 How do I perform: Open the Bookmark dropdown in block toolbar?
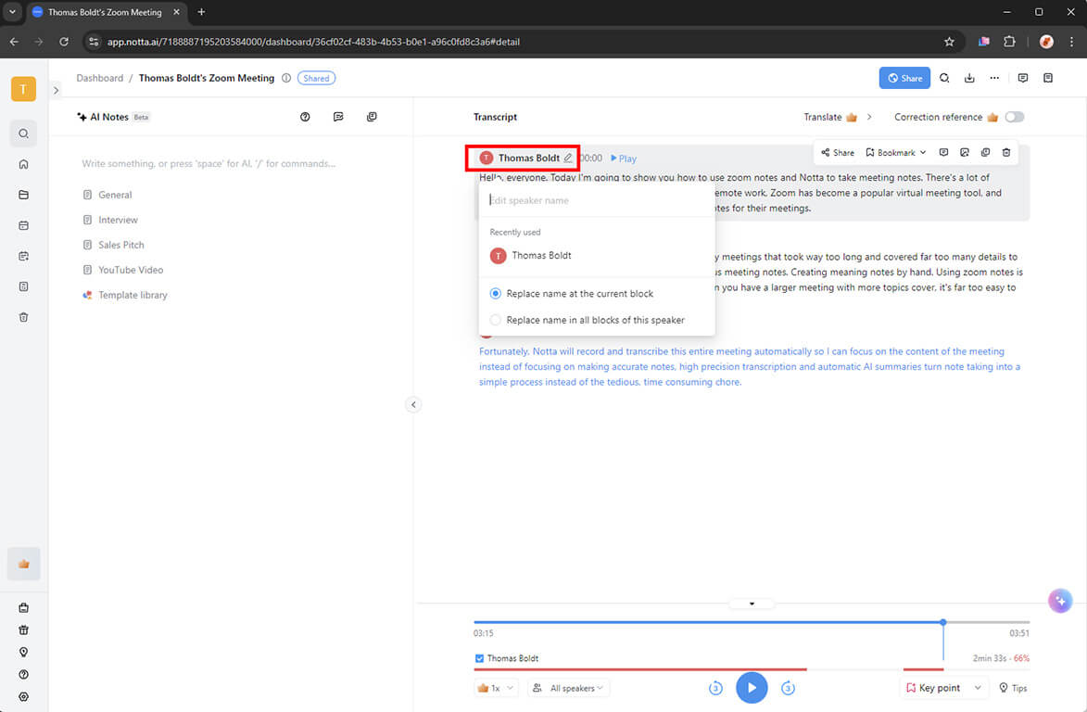896,153
